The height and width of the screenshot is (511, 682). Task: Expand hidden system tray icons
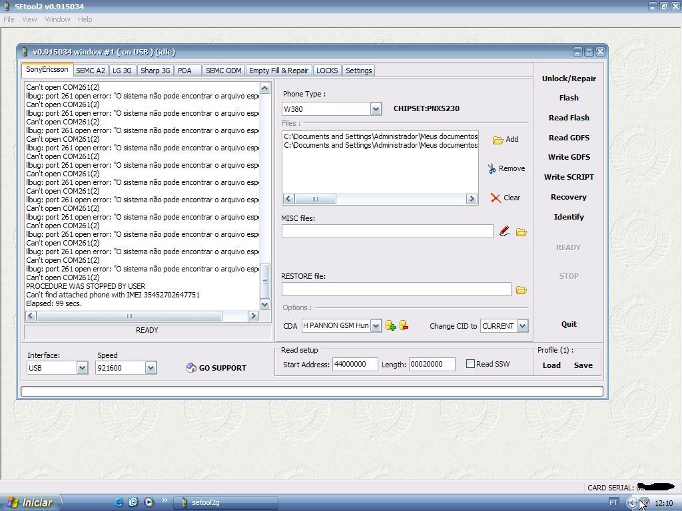click(631, 503)
